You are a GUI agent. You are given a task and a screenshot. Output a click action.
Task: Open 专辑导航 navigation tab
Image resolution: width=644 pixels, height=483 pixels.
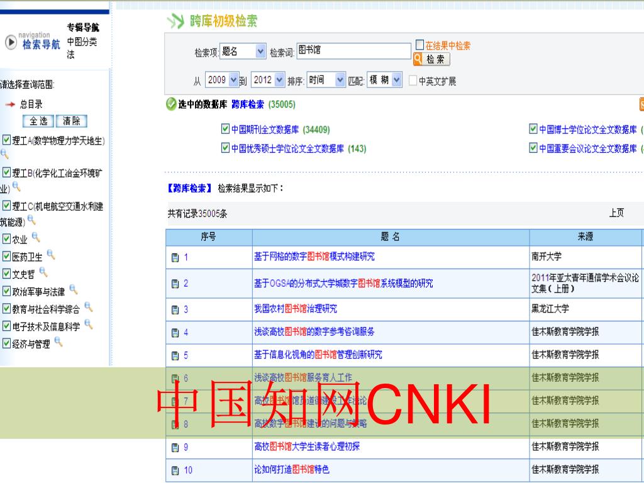tap(83, 28)
